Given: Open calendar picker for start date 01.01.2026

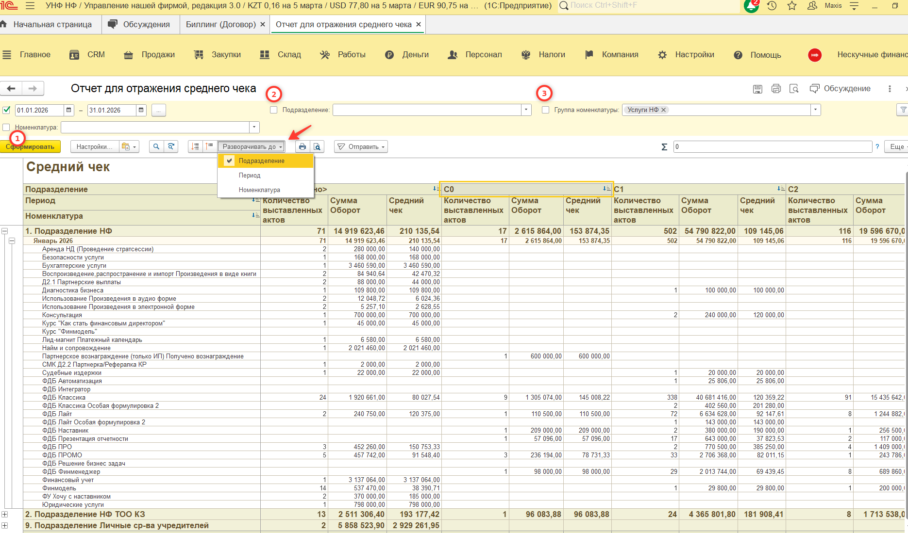Looking at the screenshot, I should pyautogui.click(x=69, y=110).
